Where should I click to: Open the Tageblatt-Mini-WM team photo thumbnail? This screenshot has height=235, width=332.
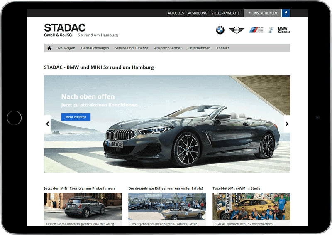click(x=251, y=206)
